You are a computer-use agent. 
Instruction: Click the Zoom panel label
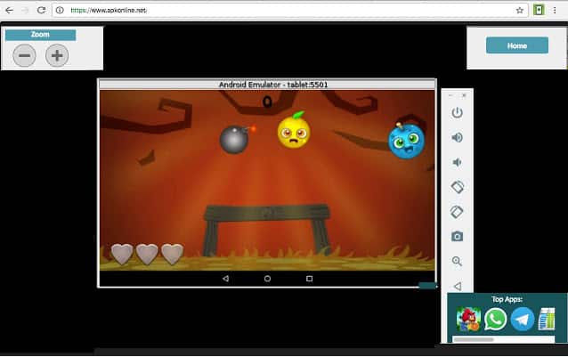coord(41,35)
